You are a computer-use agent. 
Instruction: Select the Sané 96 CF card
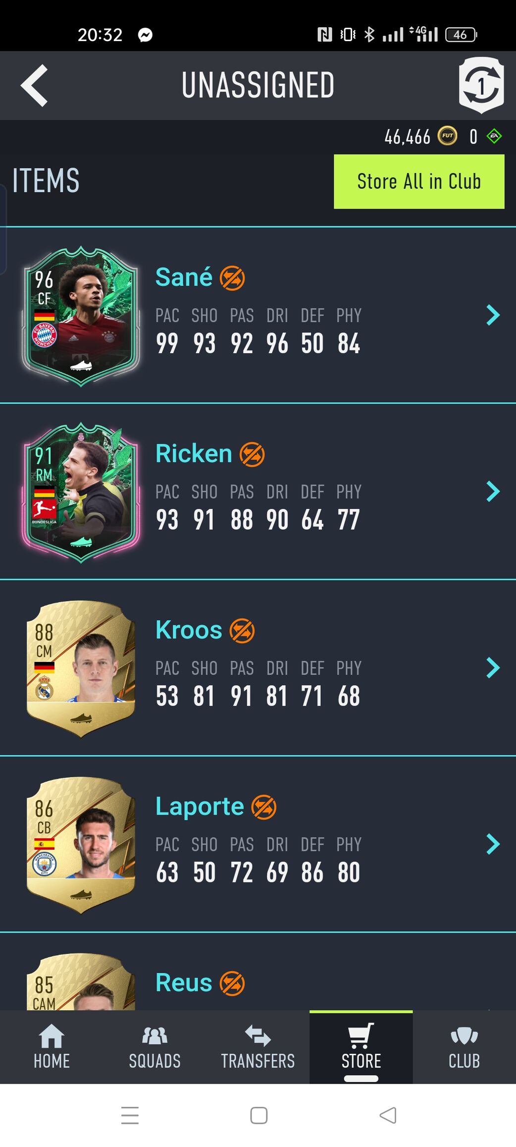click(81, 316)
